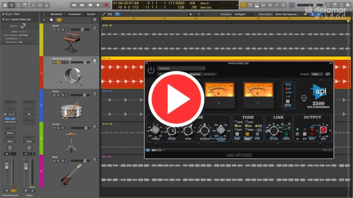
Task: Click the Fast Forward transport button
Action: pos(82,5)
